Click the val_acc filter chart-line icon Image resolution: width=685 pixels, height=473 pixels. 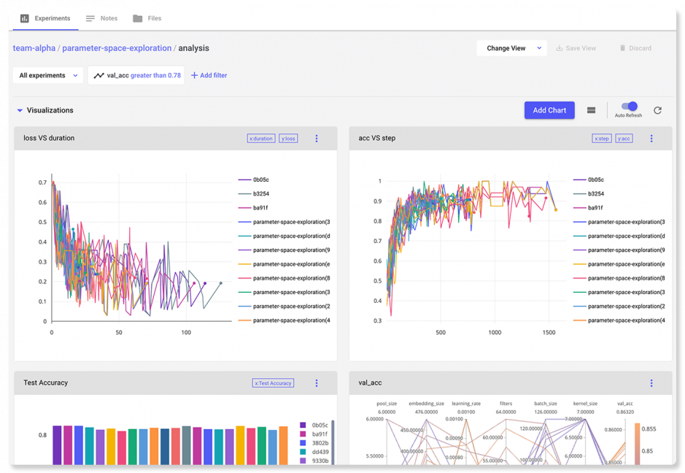[x=98, y=75]
